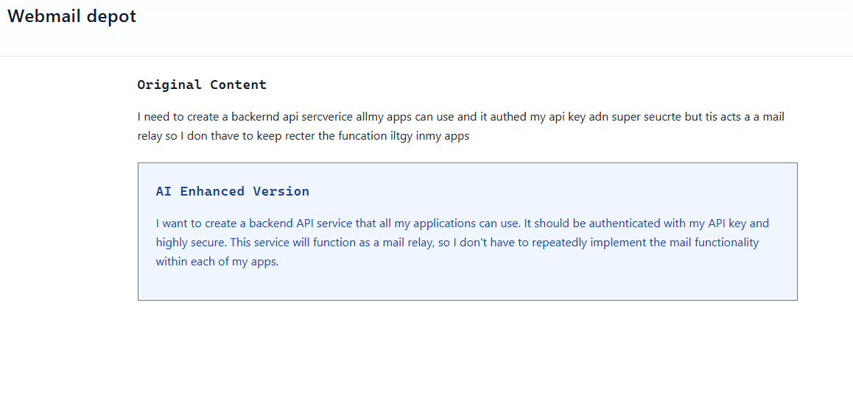Click the "AI Enhanced Version" heading
This screenshot has width=853, height=397.
pyautogui.click(x=232, y=191)
